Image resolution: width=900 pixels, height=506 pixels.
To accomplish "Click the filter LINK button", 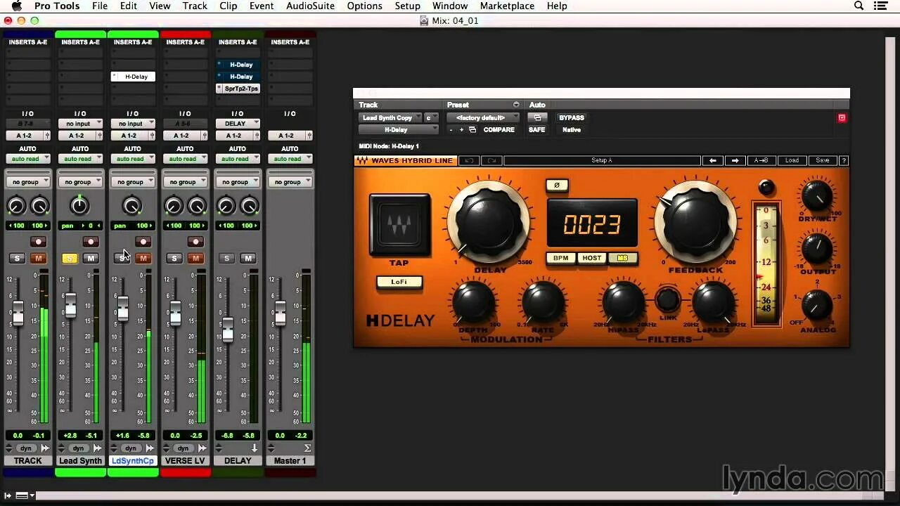I will (x=667, y=300).
